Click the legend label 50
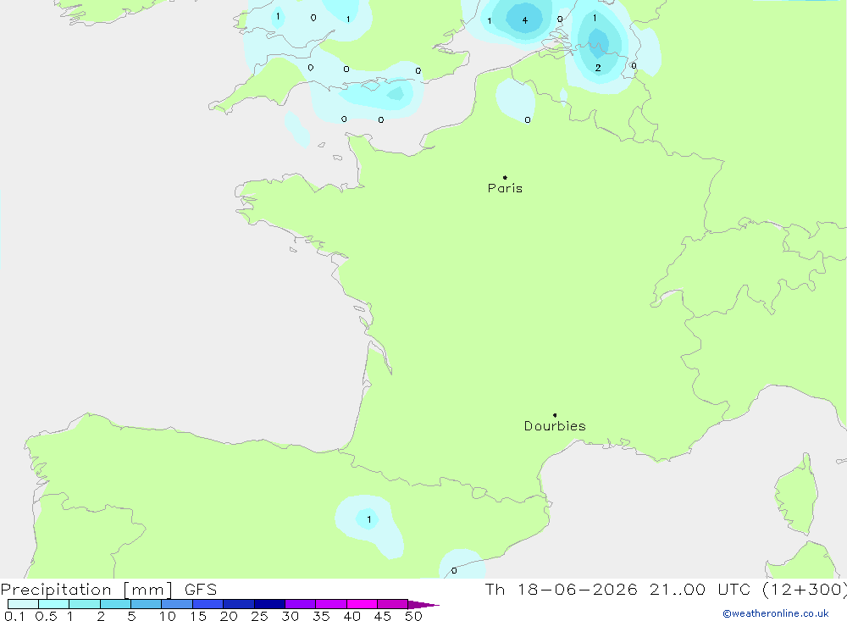Screen dimensions: 847x621 coord(413,616)
